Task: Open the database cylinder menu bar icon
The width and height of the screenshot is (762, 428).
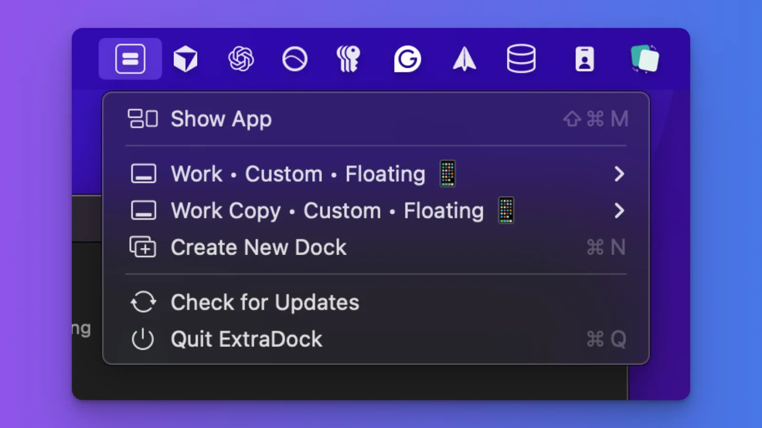Action: coord(521,59)
